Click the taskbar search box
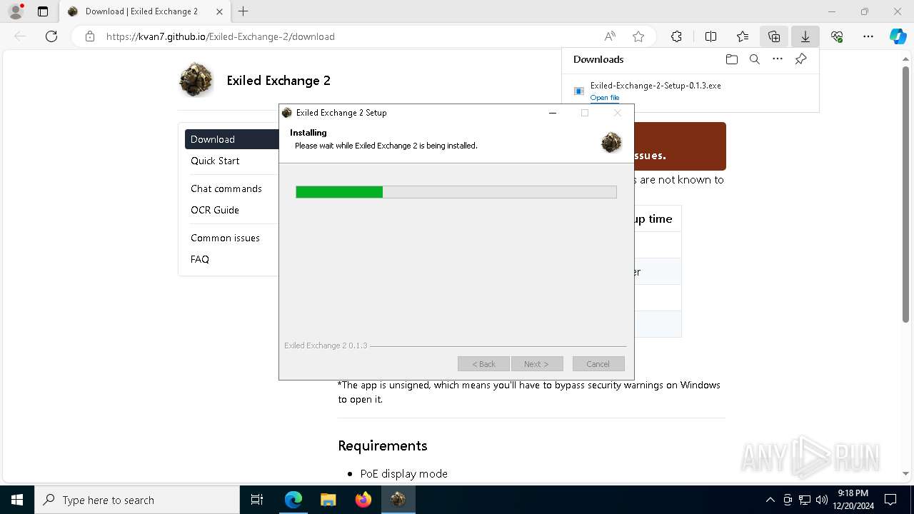The width and height of the screenshot is (914, 514). 137,500
